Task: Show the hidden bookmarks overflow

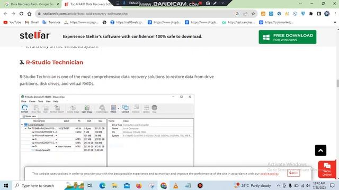Action: pyautogui.click(x=335, y=22)
